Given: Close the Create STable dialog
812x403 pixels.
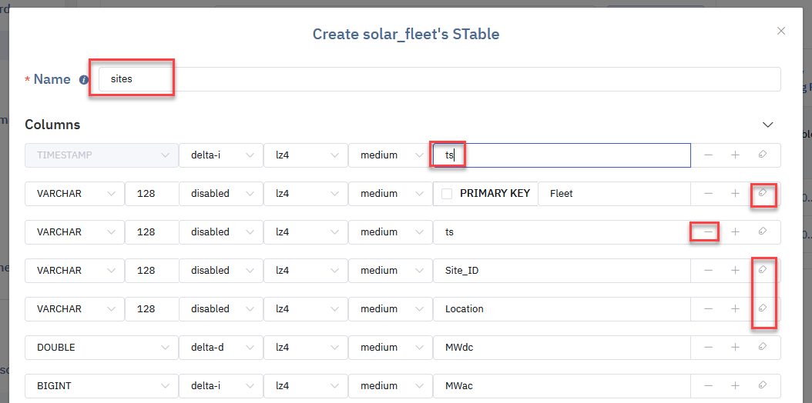Looking at the screenshot, I should 781,31.
